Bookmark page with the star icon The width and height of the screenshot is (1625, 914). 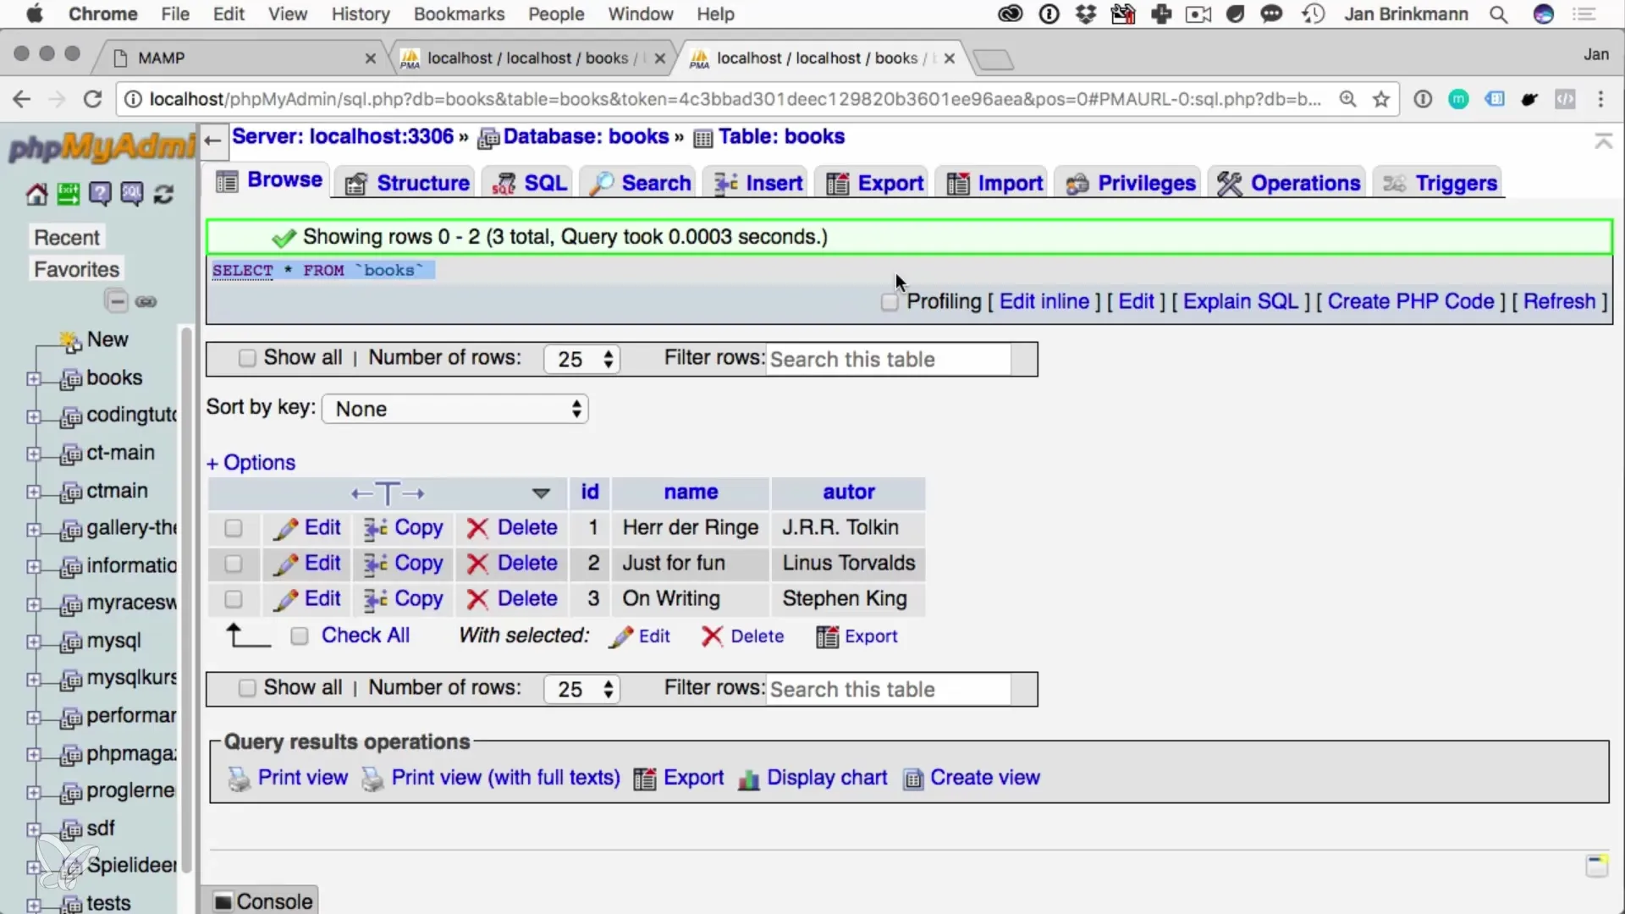[x=1381, y=100]
